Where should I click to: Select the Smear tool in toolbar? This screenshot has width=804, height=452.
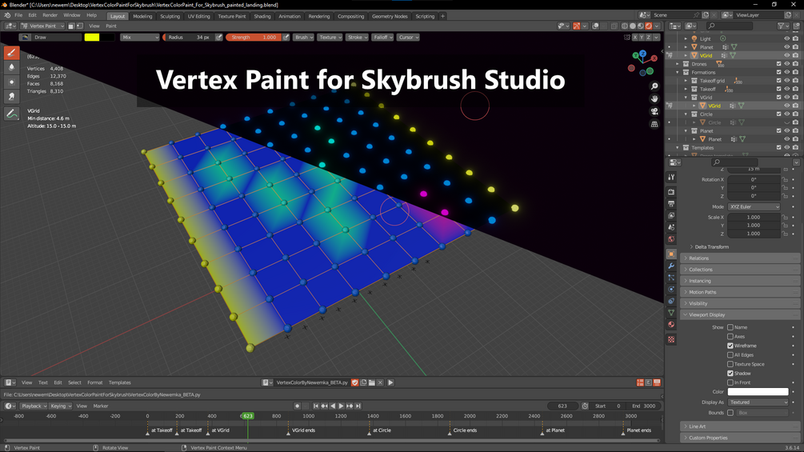click(x=12, y=96)
